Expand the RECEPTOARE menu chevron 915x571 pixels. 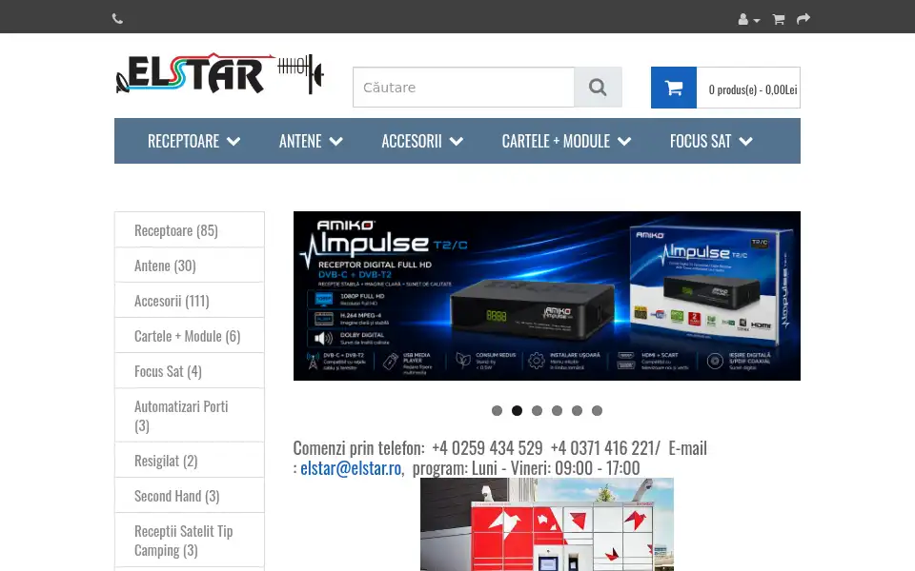click(234, 141)
